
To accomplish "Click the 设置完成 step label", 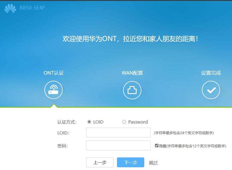I will click(x=211, y=73).
